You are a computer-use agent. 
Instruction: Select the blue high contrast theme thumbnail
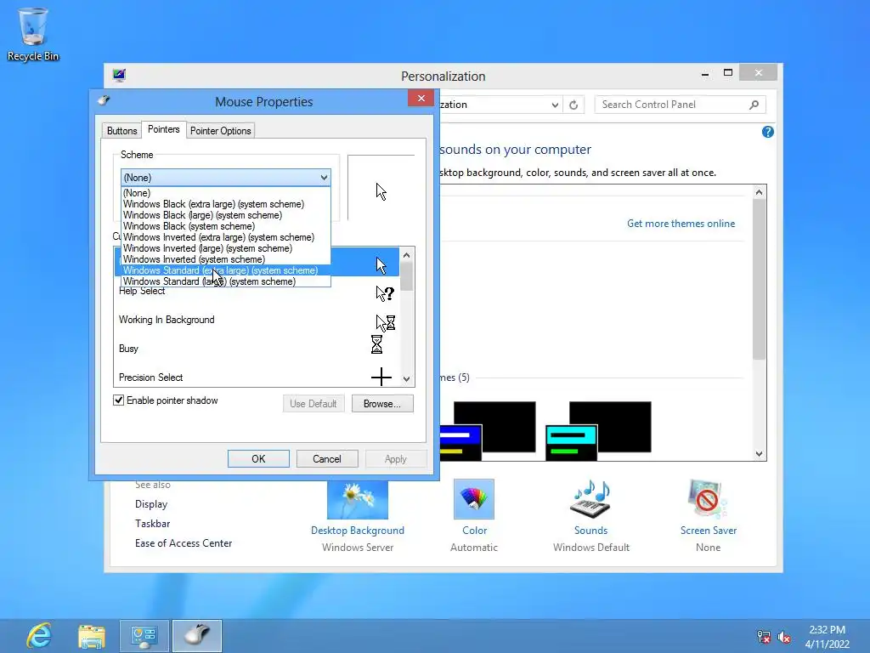coord(487,431)
